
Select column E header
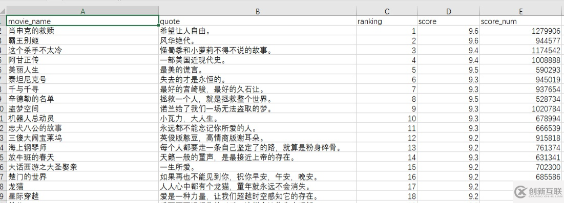[x=521, y=11]
